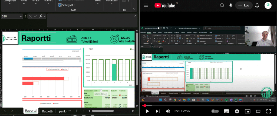Open Insert Function fx dialog

tap(41, 16)
